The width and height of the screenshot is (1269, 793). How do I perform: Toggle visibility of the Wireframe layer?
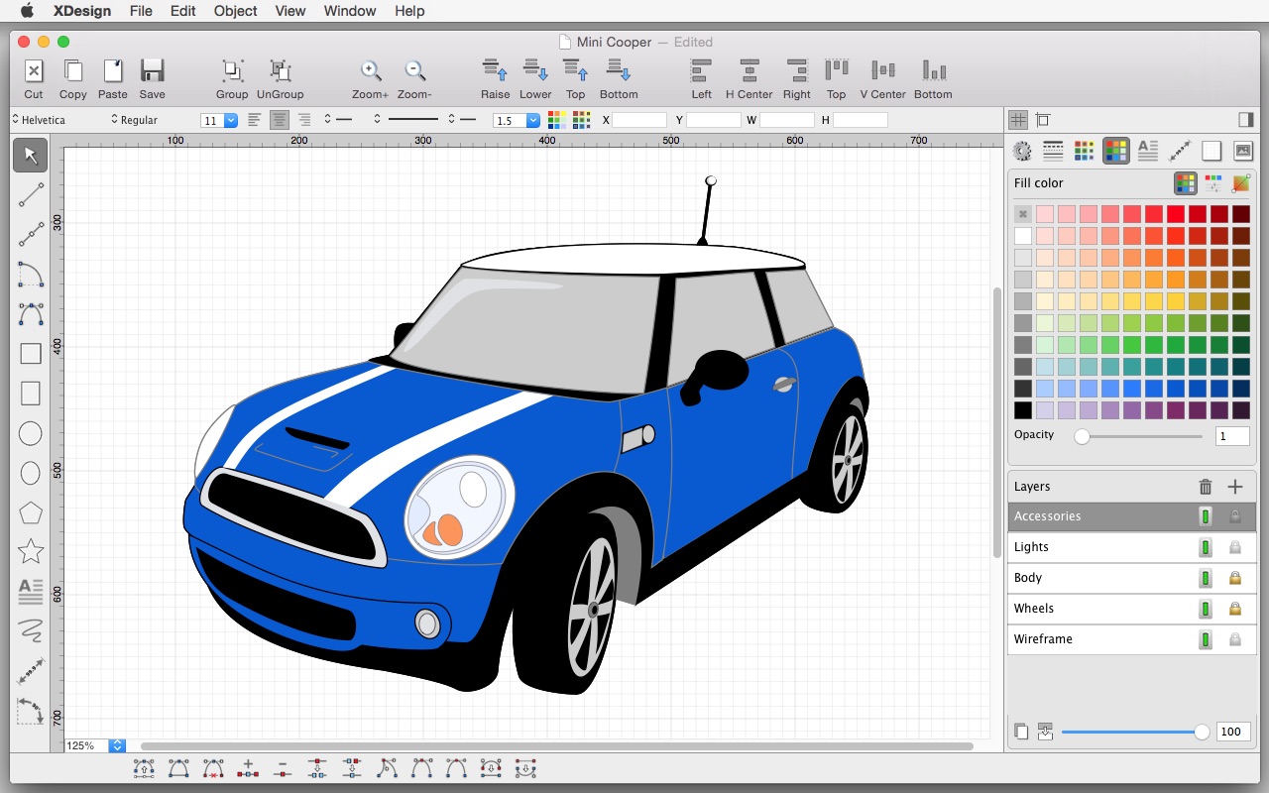click(x=1206, y=639)
